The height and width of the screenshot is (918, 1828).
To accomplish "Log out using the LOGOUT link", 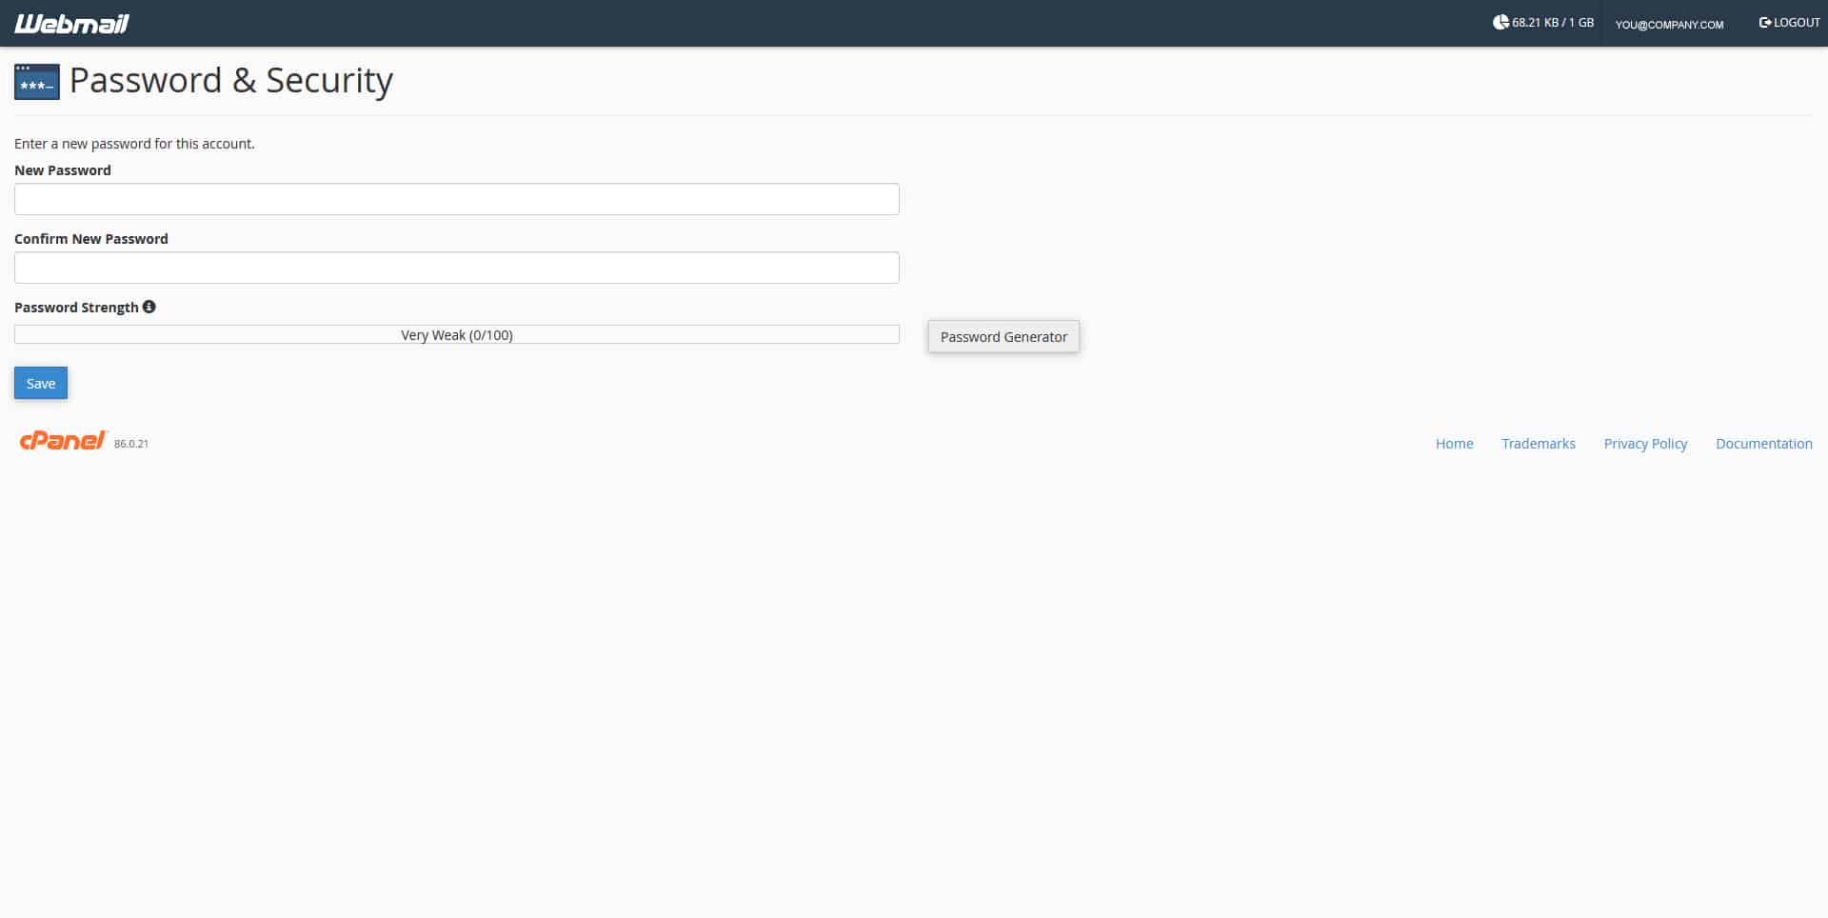I will point(1789,23).
